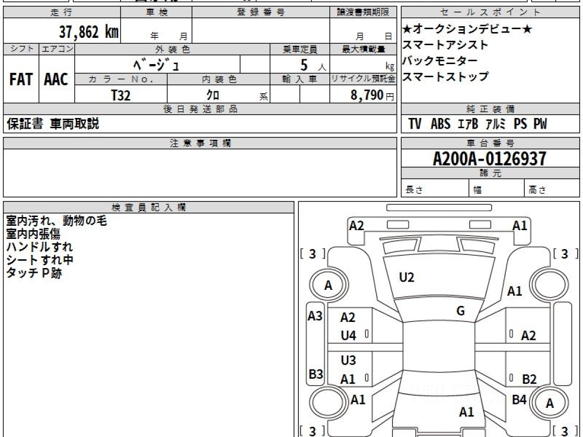Select the スマートアシスト sales point
This screenshot has width=583, height=437.
[445, 45]
